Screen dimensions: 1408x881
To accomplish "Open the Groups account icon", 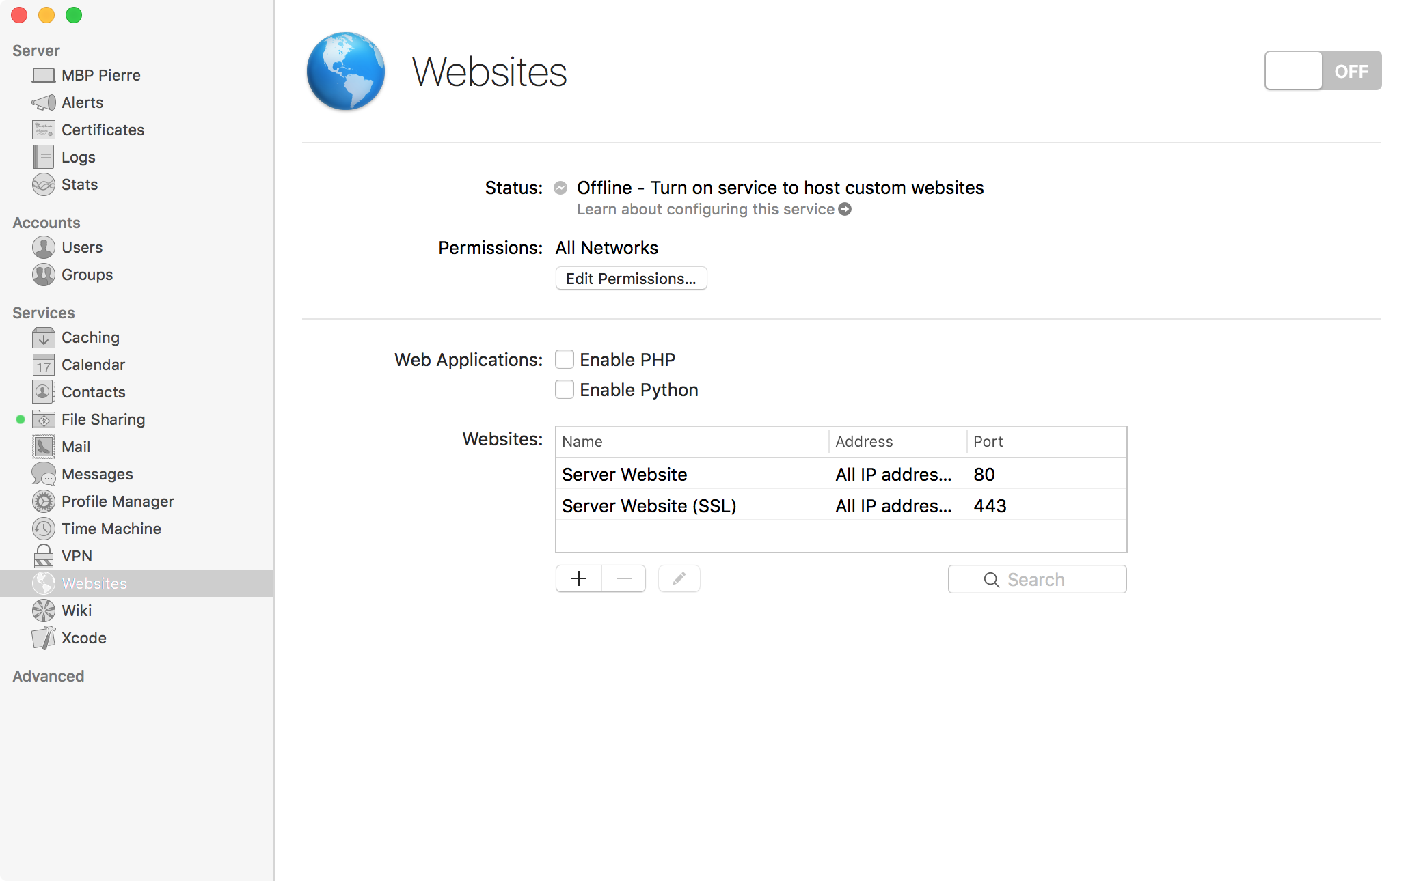I will point(44,275).
